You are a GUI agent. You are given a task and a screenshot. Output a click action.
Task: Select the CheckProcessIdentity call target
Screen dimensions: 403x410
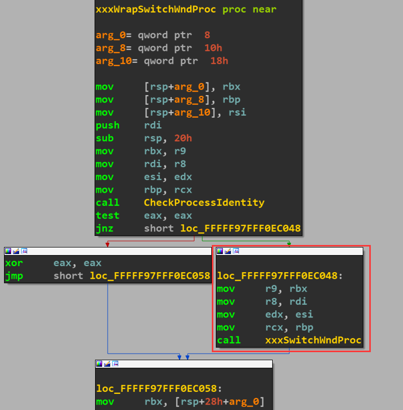click(x=204, y=203)
